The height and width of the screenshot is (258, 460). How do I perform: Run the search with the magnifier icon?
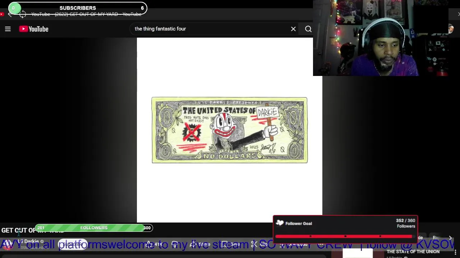[308, 29]
